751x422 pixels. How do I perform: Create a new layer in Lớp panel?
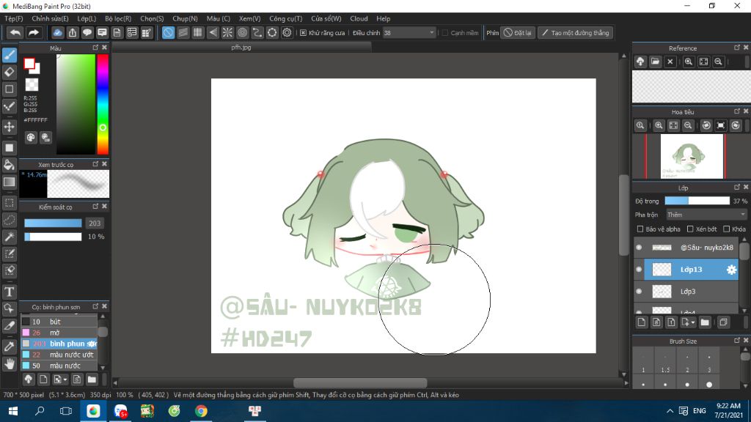pyautogui.click(x=641, y=322)
